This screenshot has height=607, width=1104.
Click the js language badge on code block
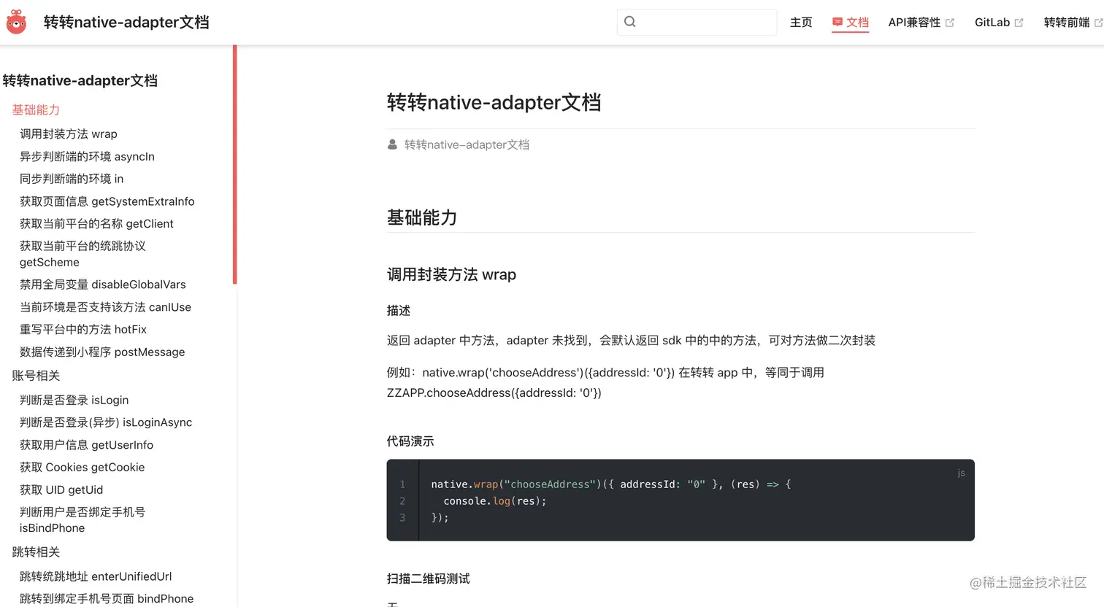point(961,473)
